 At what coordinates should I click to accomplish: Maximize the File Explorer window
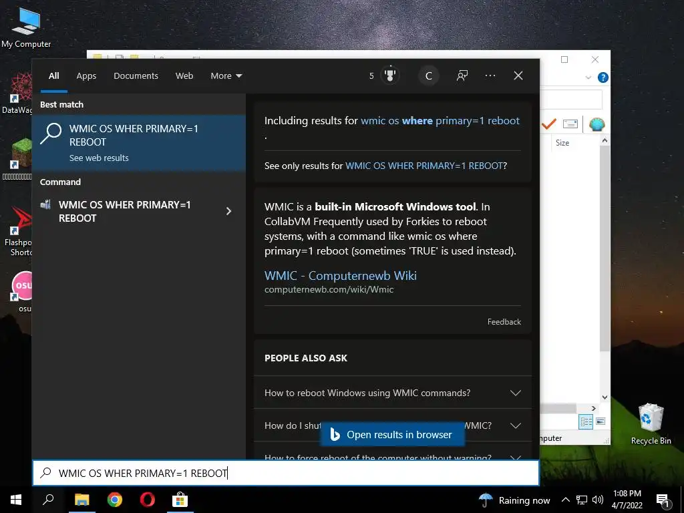[x=564, y=59]
